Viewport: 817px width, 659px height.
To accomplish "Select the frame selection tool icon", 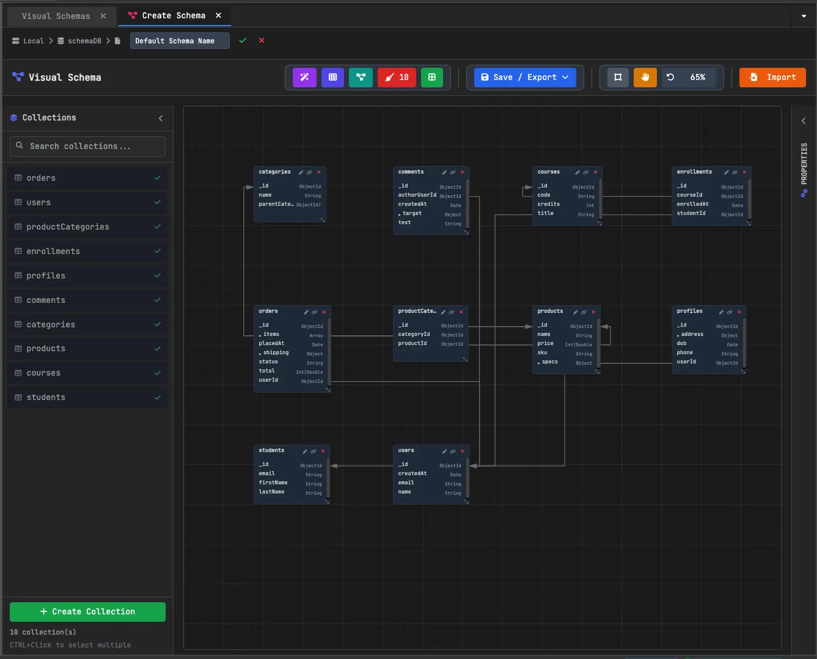I will 617,77.
